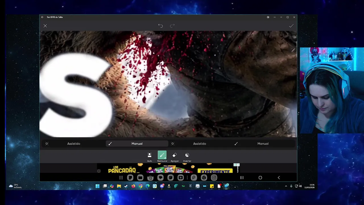The width and height of the screenshot is (364, 205).
Task: Confirm edits with the checkmark icon
Action: [291, 26]
